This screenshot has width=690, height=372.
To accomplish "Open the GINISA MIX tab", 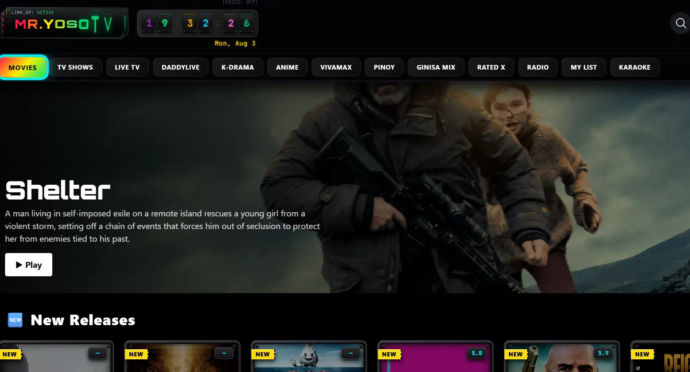I will coord(436,67).
